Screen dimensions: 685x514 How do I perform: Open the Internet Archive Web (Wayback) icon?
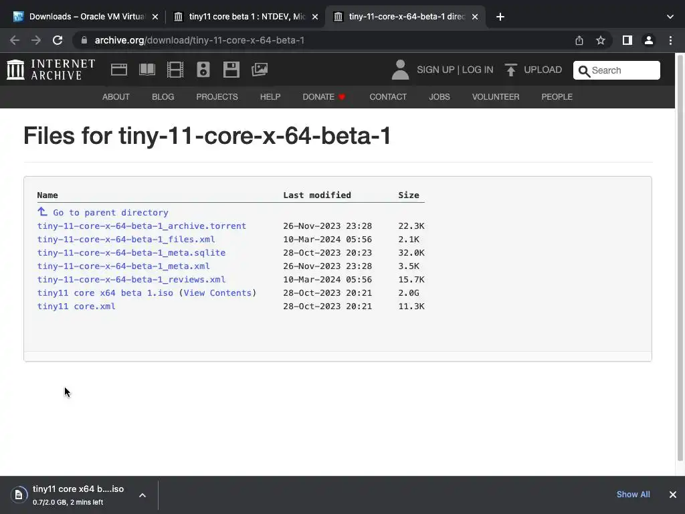click(x=119, y=70)
